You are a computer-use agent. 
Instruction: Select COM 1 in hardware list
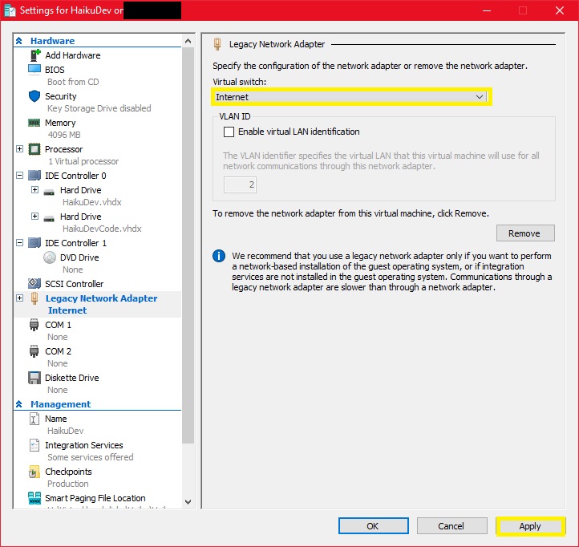tap(58, 325)
